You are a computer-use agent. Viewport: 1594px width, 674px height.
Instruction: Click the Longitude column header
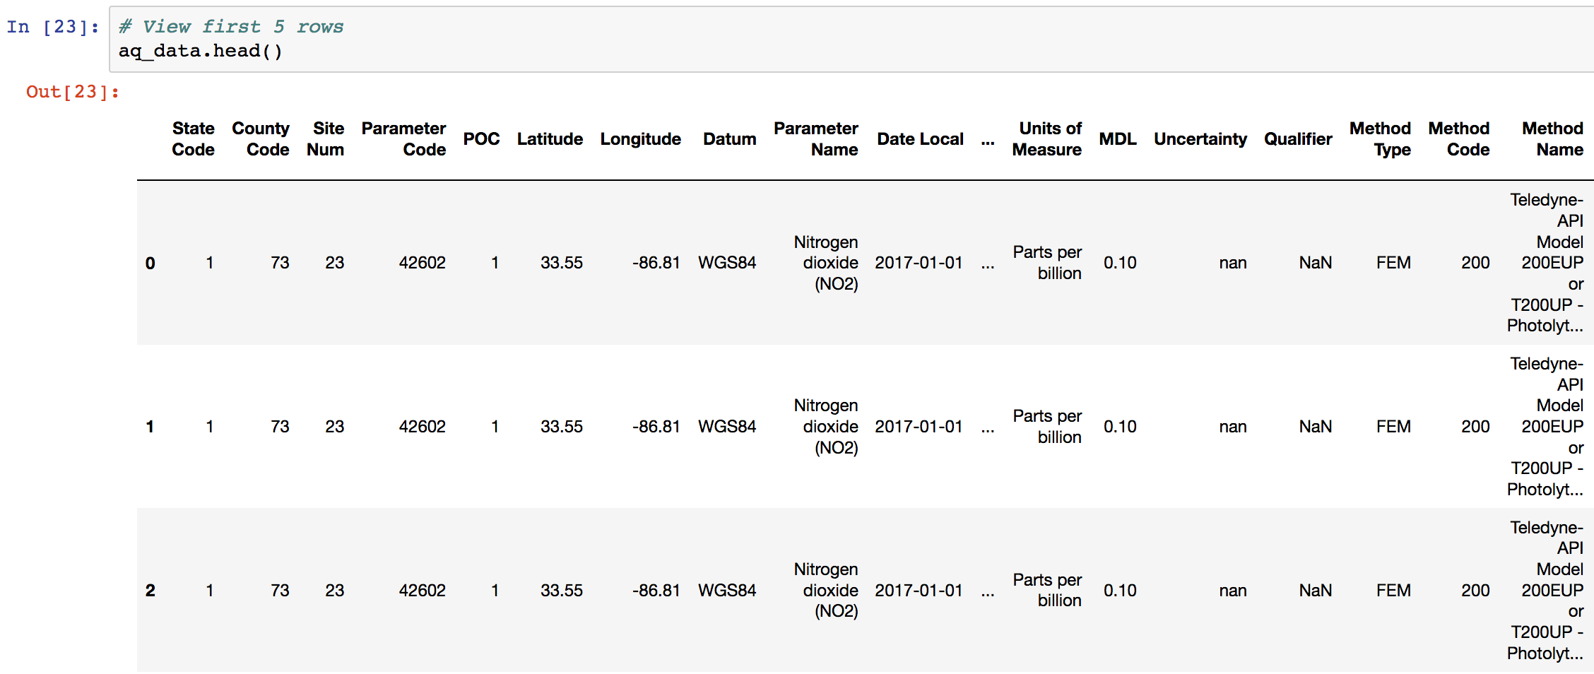[640, 139]
